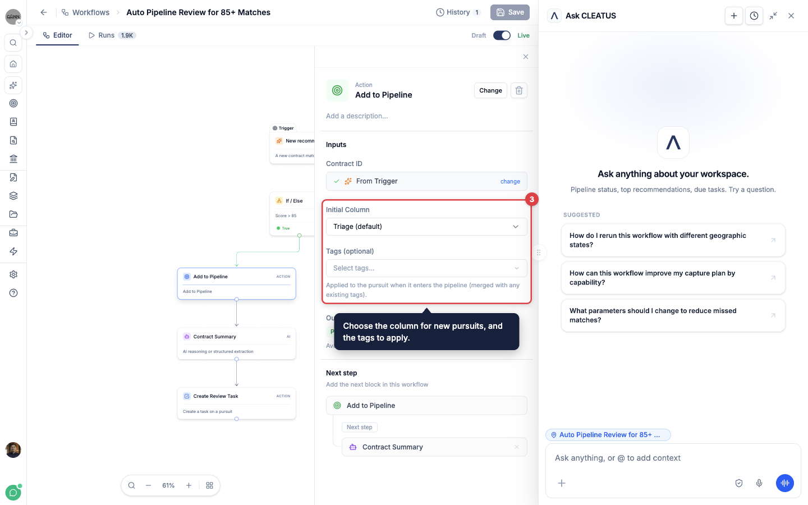
Task: Open the briefcase icon in left sidebar
Action: 13,233
